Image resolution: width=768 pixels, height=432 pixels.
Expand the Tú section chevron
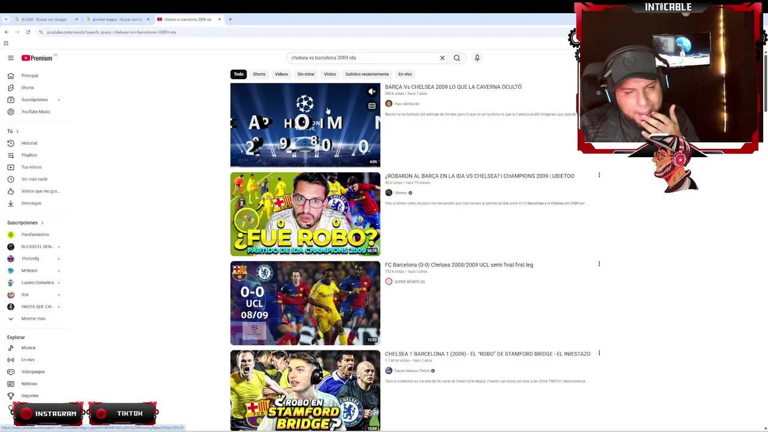(x=17, y=131)
